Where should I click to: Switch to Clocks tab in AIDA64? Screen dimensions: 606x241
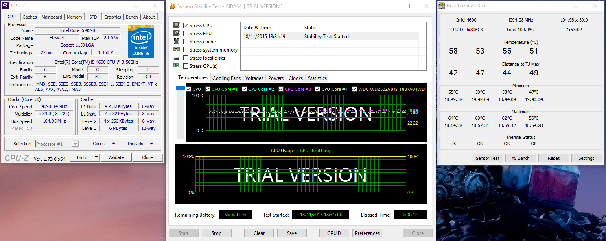296,78
